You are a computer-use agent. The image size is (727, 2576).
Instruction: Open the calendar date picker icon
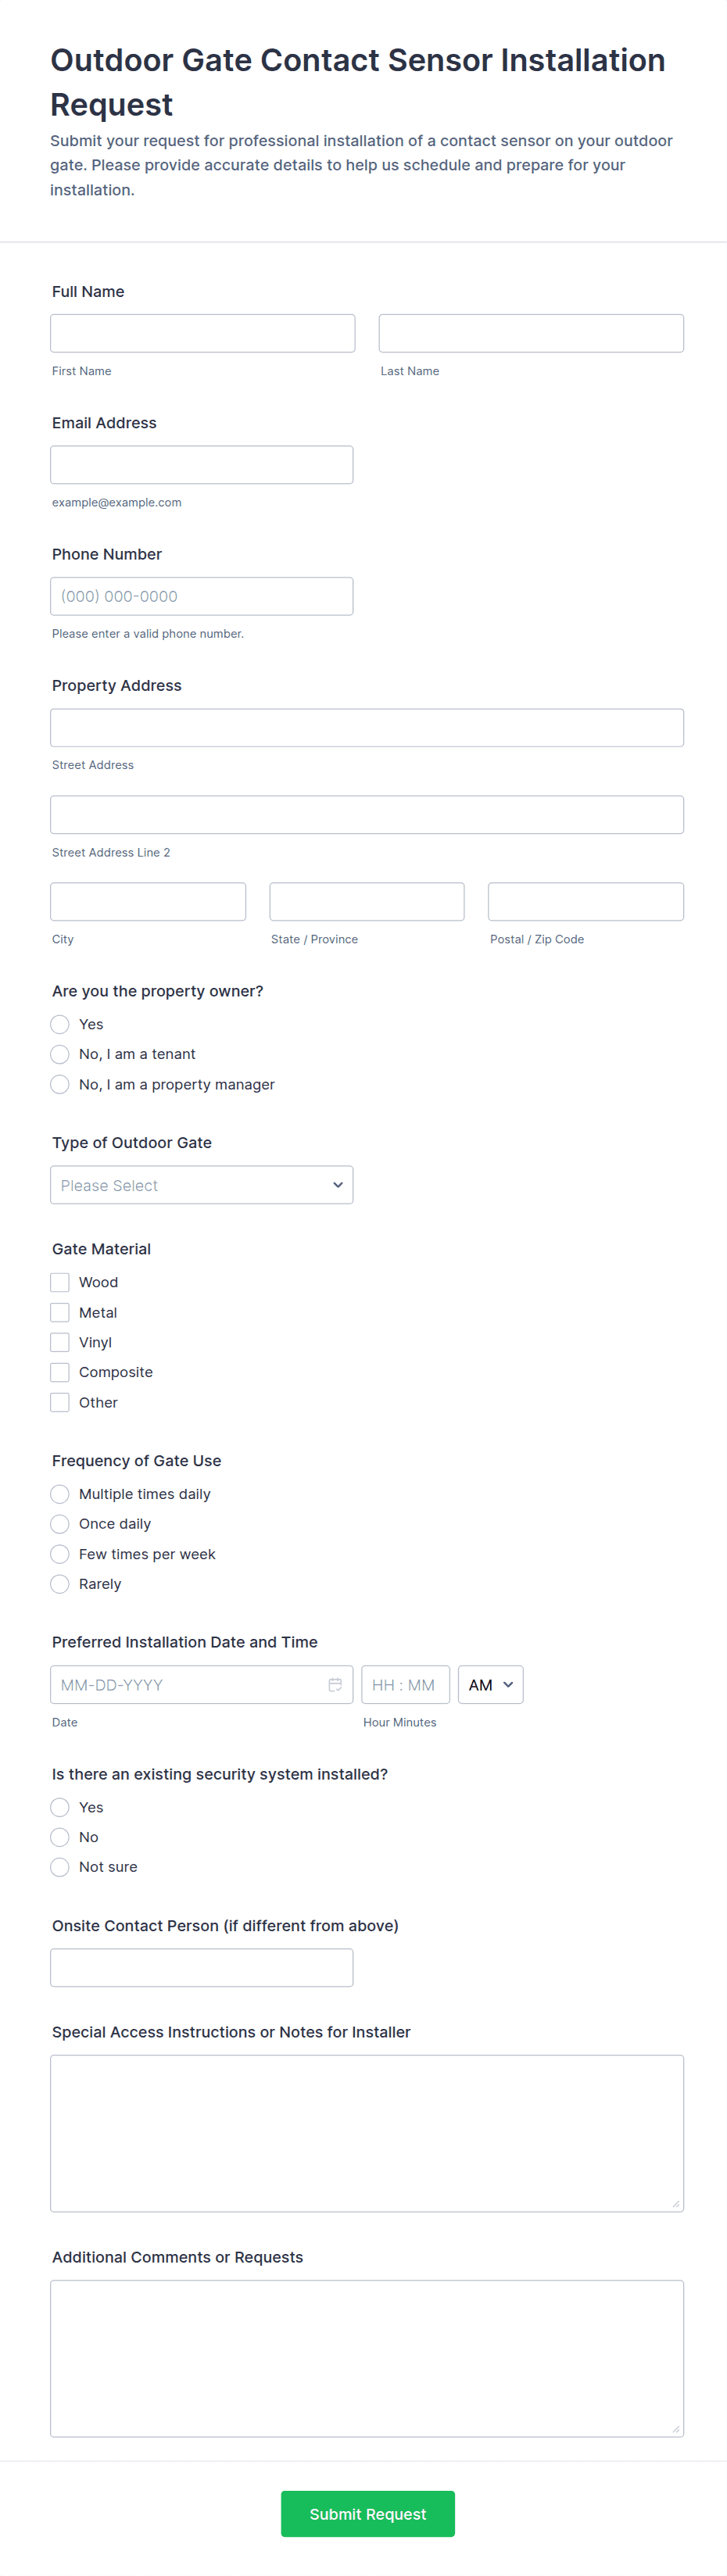pos(335,1685)
